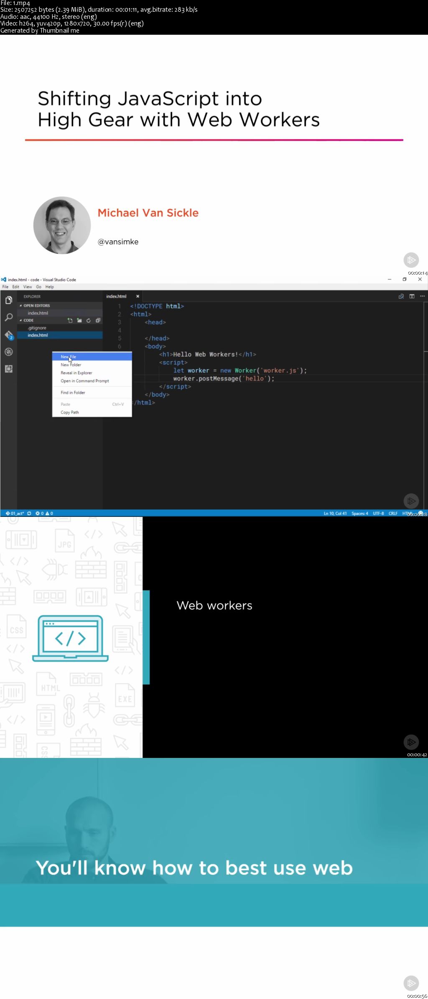Click the 'worker.js' string in the code

click(x=280, y=370)
